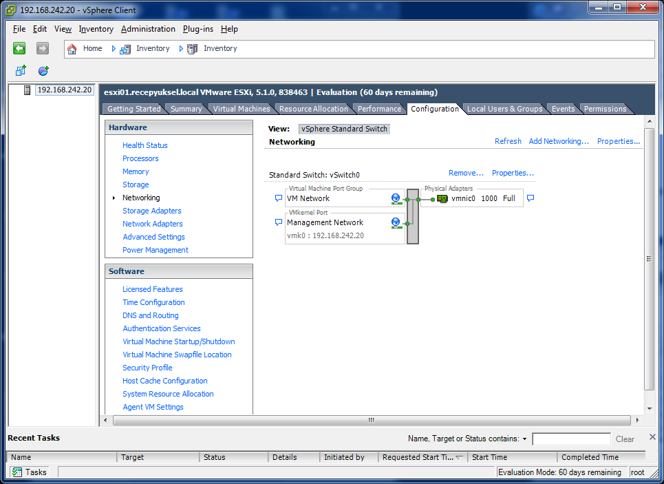The height and width of the screenshot is (484, 664).
Task: Open the File menu
Action: 19,29
